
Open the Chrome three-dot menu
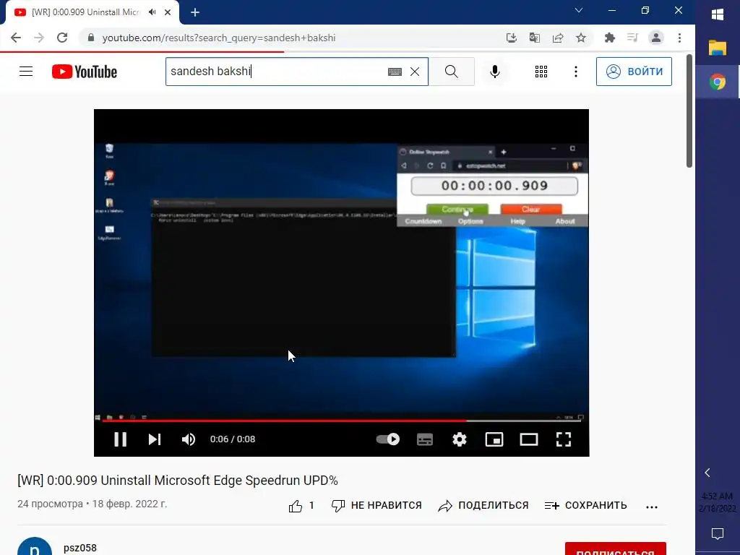tap(679, 38)
